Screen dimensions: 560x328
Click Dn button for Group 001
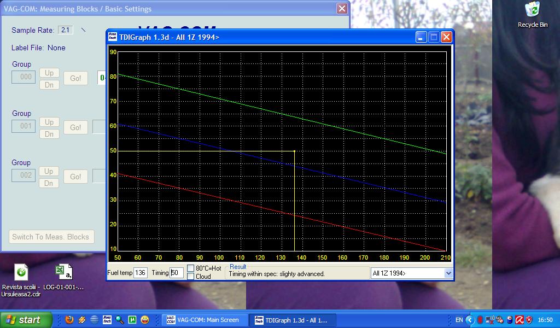(x=49, y=134)
